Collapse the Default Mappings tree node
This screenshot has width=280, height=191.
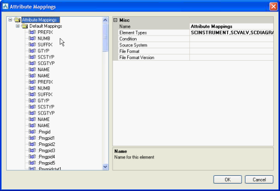(x=17, y=26)
